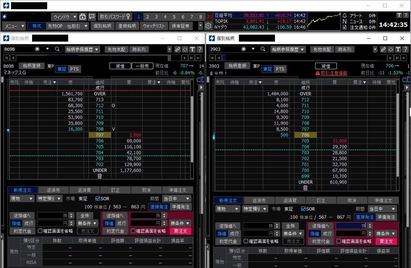Click the intraday index chart thumbnail
This screenshot has width=411, height=268.
pyautogui.click(x=324, y=21)
